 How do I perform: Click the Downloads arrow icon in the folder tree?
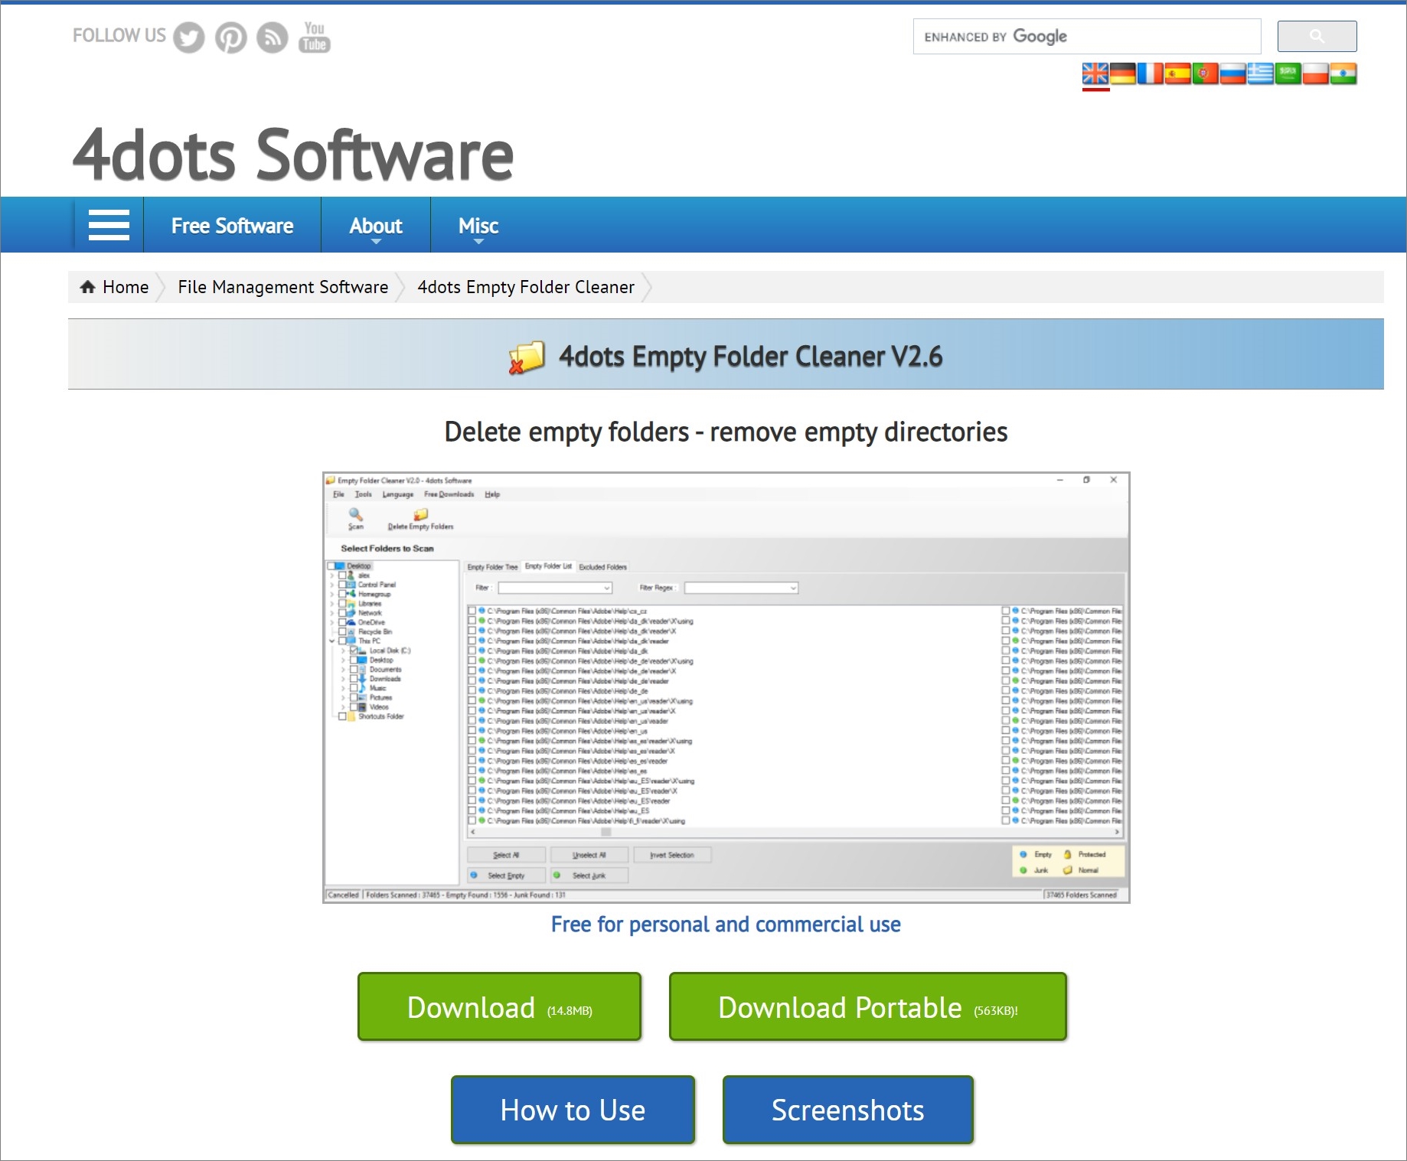click(363, 679)
